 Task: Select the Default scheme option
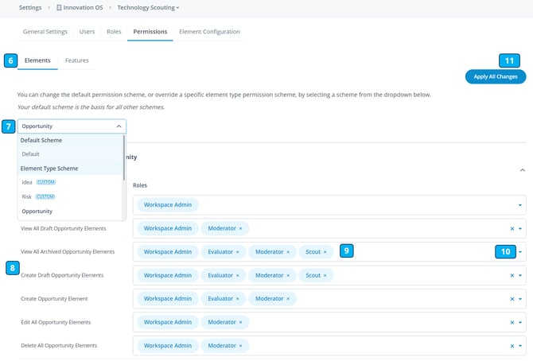click(x=30, y=154)
